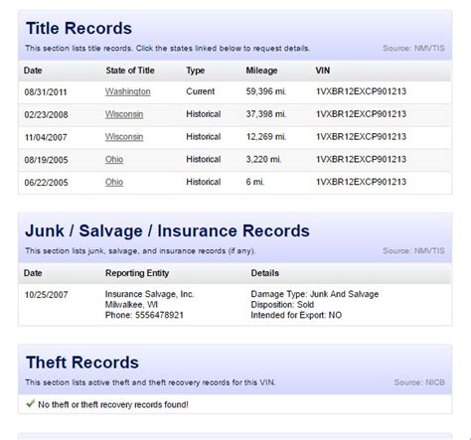Image resolution: width=471 pixels, height=440 pixels.
Task: Open the Ohio link dated 06/22/2005
Action: 114,182
